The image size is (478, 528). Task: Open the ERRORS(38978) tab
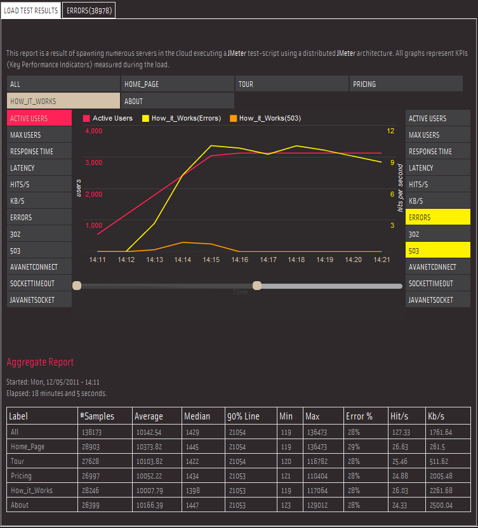tap(89, 10)
